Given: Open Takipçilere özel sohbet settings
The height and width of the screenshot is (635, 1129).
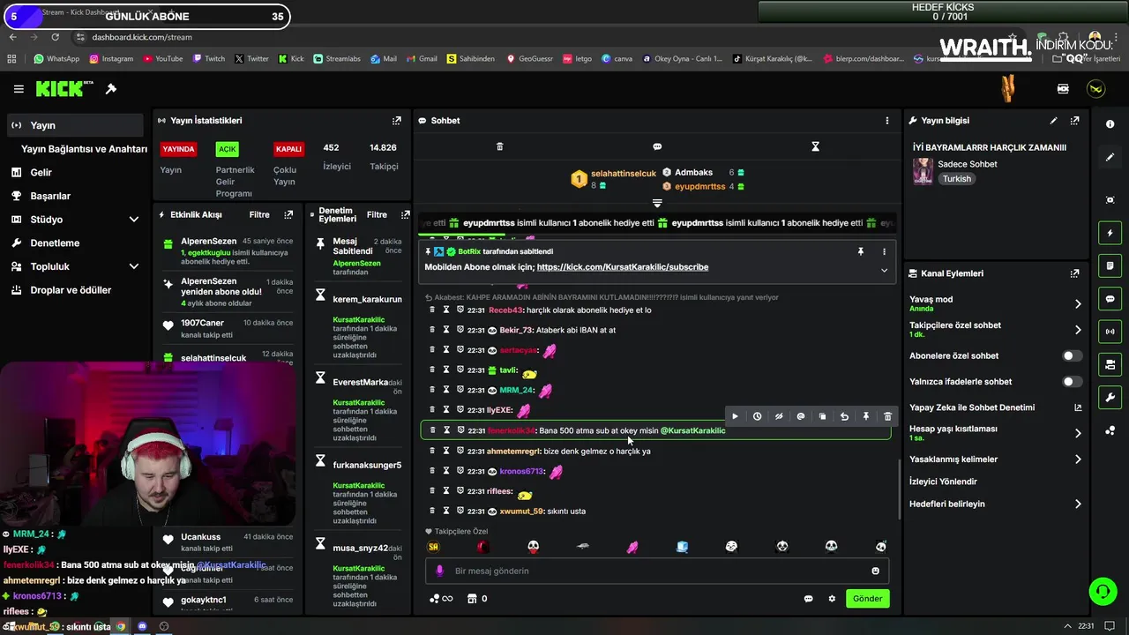Looking at the screenshot, I should (995, 330).
